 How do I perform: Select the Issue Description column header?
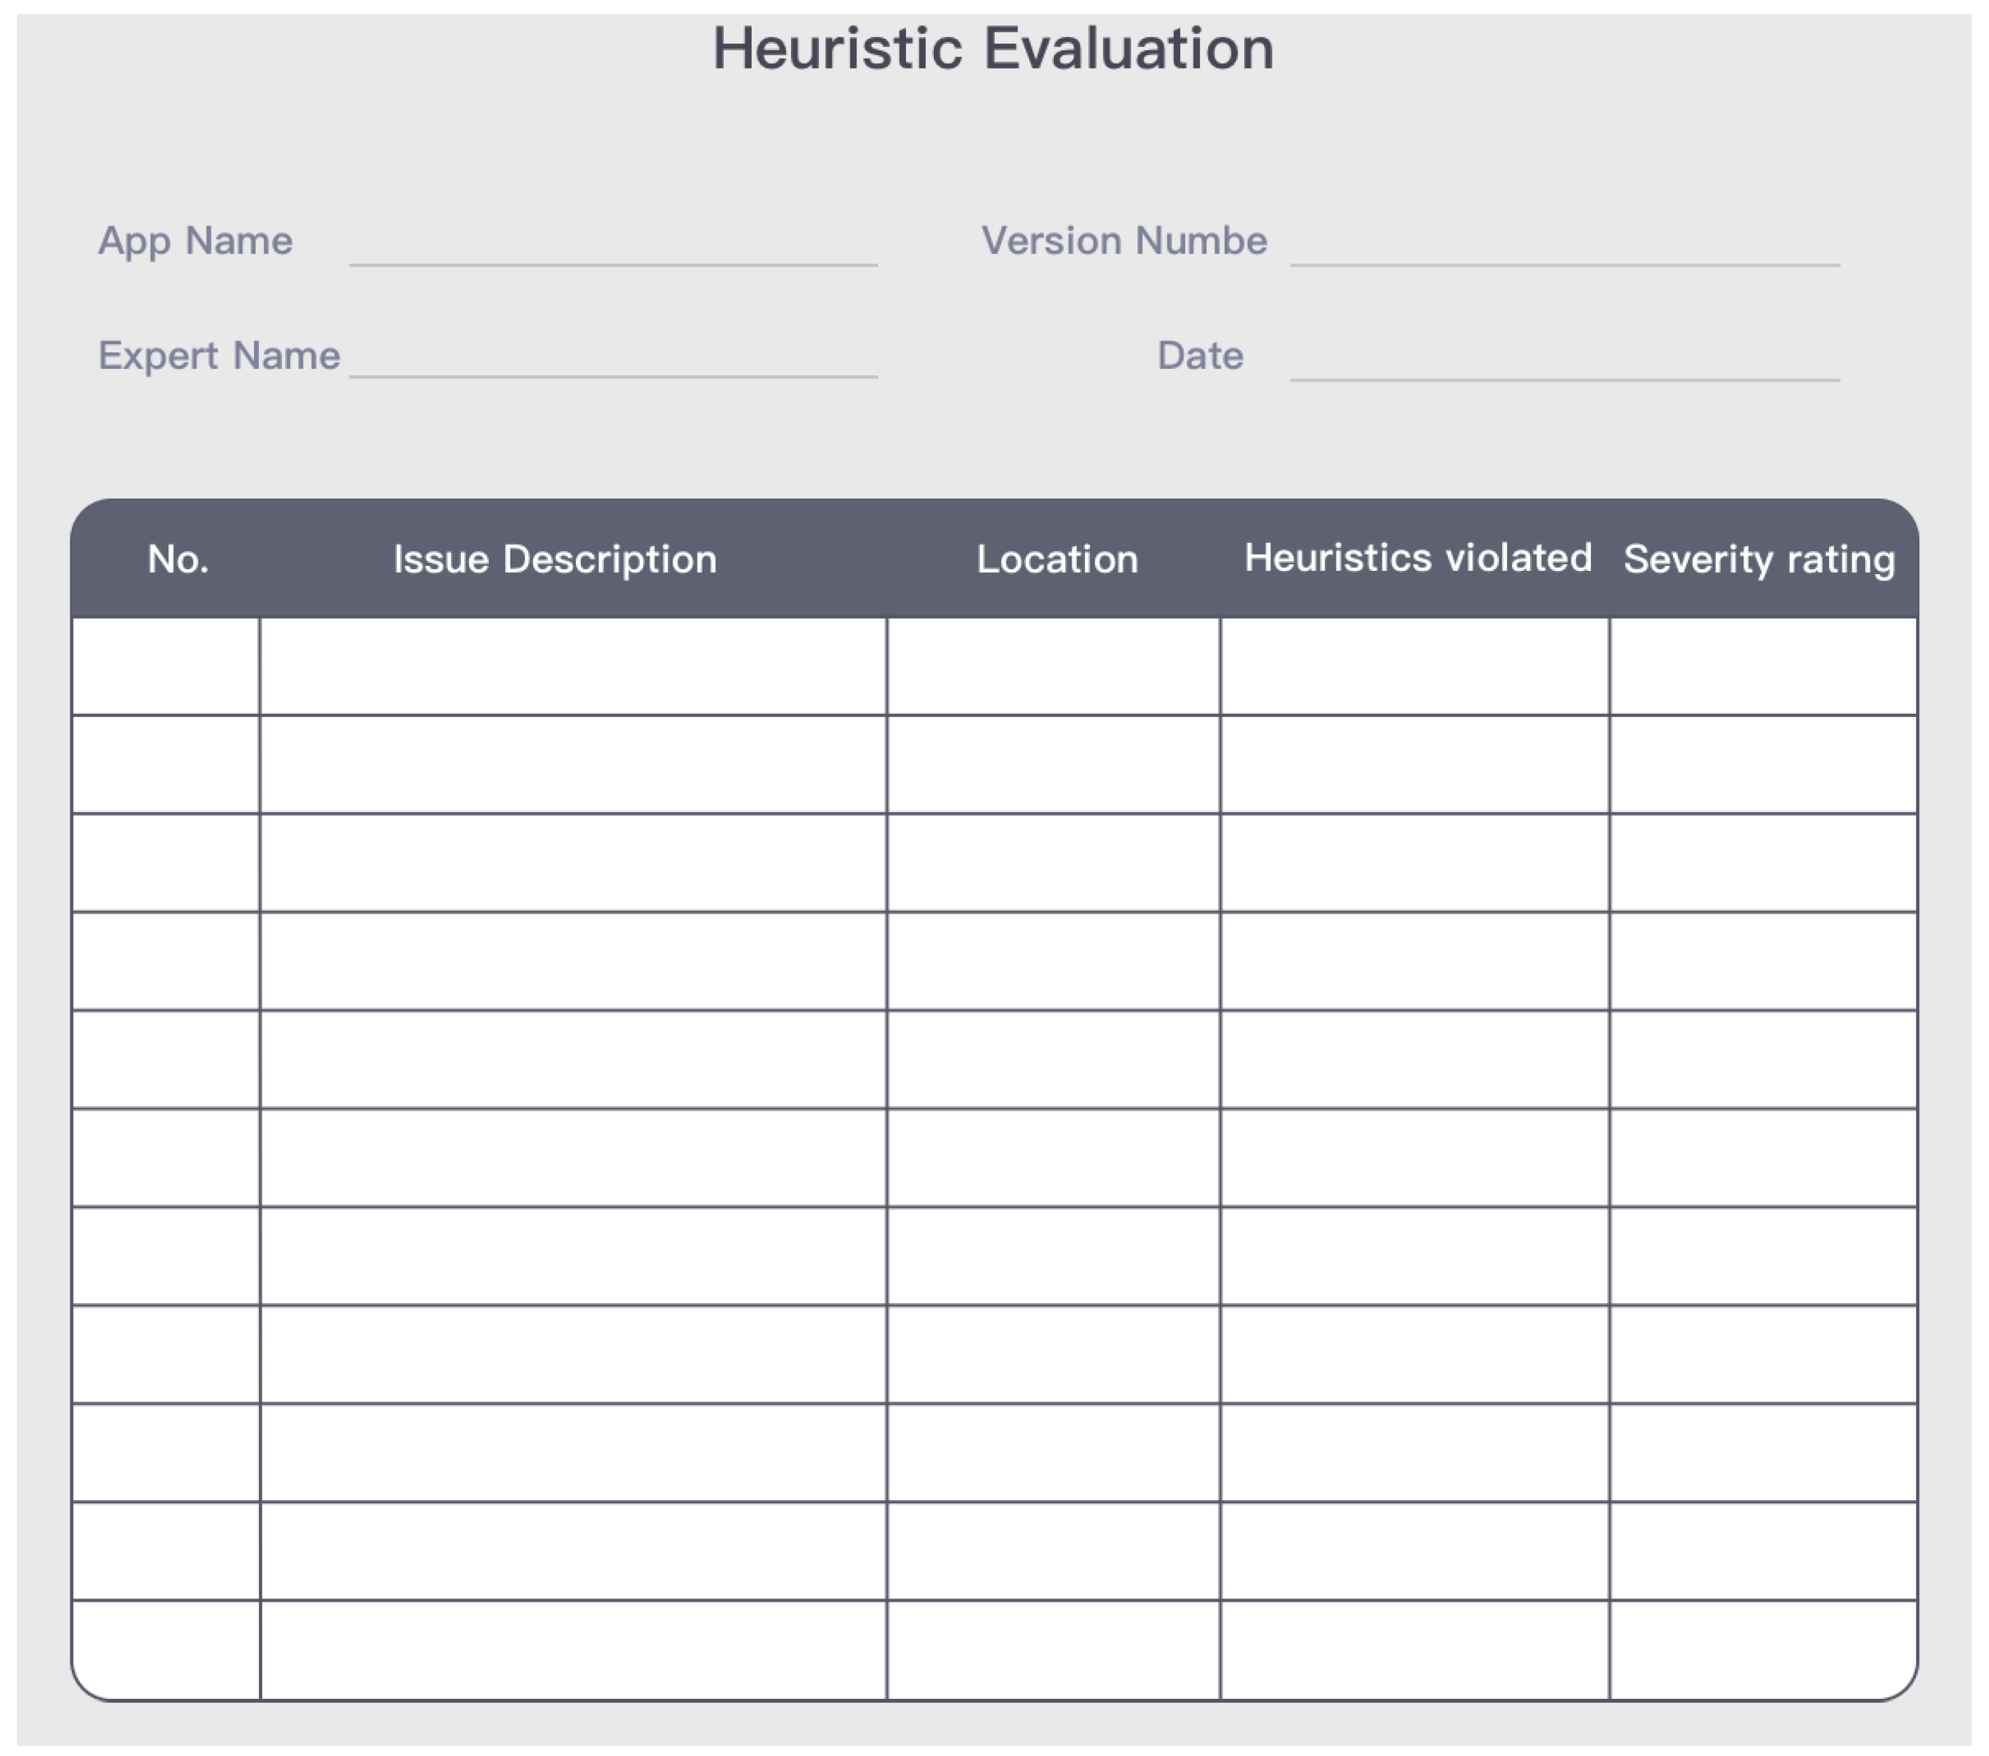coord(555,560)
